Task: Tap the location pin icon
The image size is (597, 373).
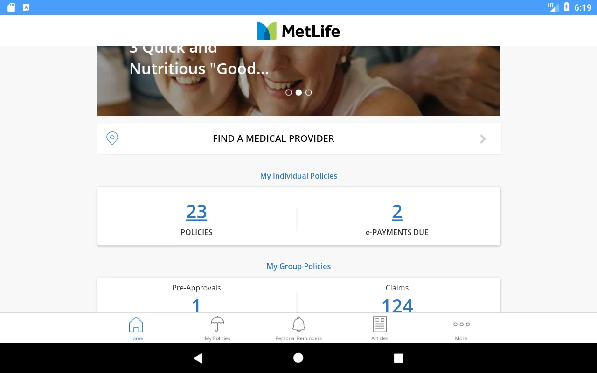Action: [x=112, y=138]
